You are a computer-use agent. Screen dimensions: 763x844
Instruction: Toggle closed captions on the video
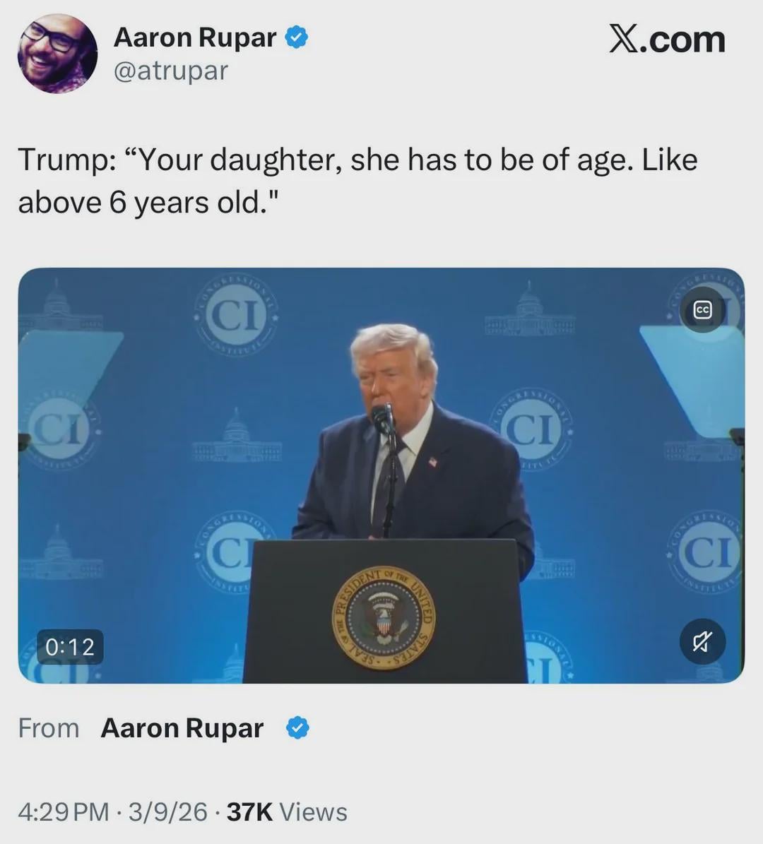(702, 310)
